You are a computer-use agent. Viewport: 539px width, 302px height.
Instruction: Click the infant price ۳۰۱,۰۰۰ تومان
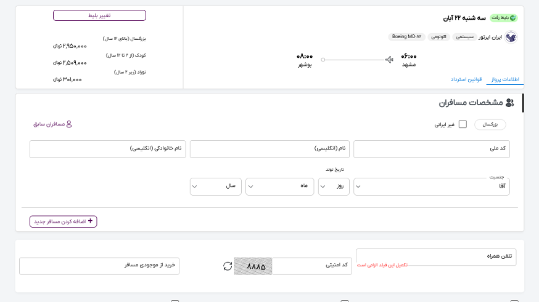(x=67, y=79)
